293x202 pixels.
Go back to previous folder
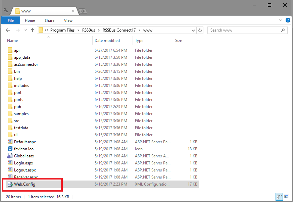[8, 30]
